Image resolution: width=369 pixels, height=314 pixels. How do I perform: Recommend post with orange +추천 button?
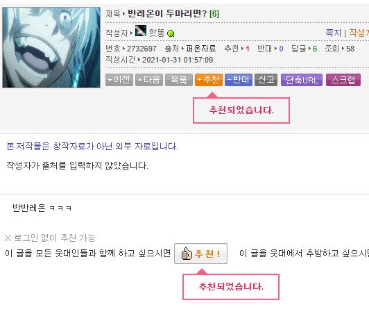tap(209, 80)
